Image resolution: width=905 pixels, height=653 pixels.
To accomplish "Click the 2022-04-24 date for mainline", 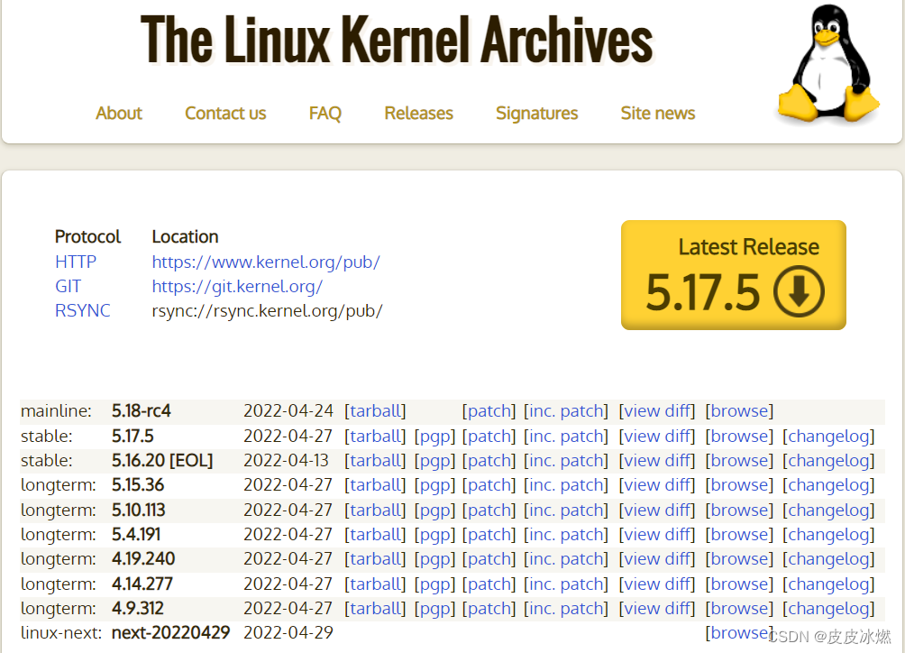I will coord(288,411).
